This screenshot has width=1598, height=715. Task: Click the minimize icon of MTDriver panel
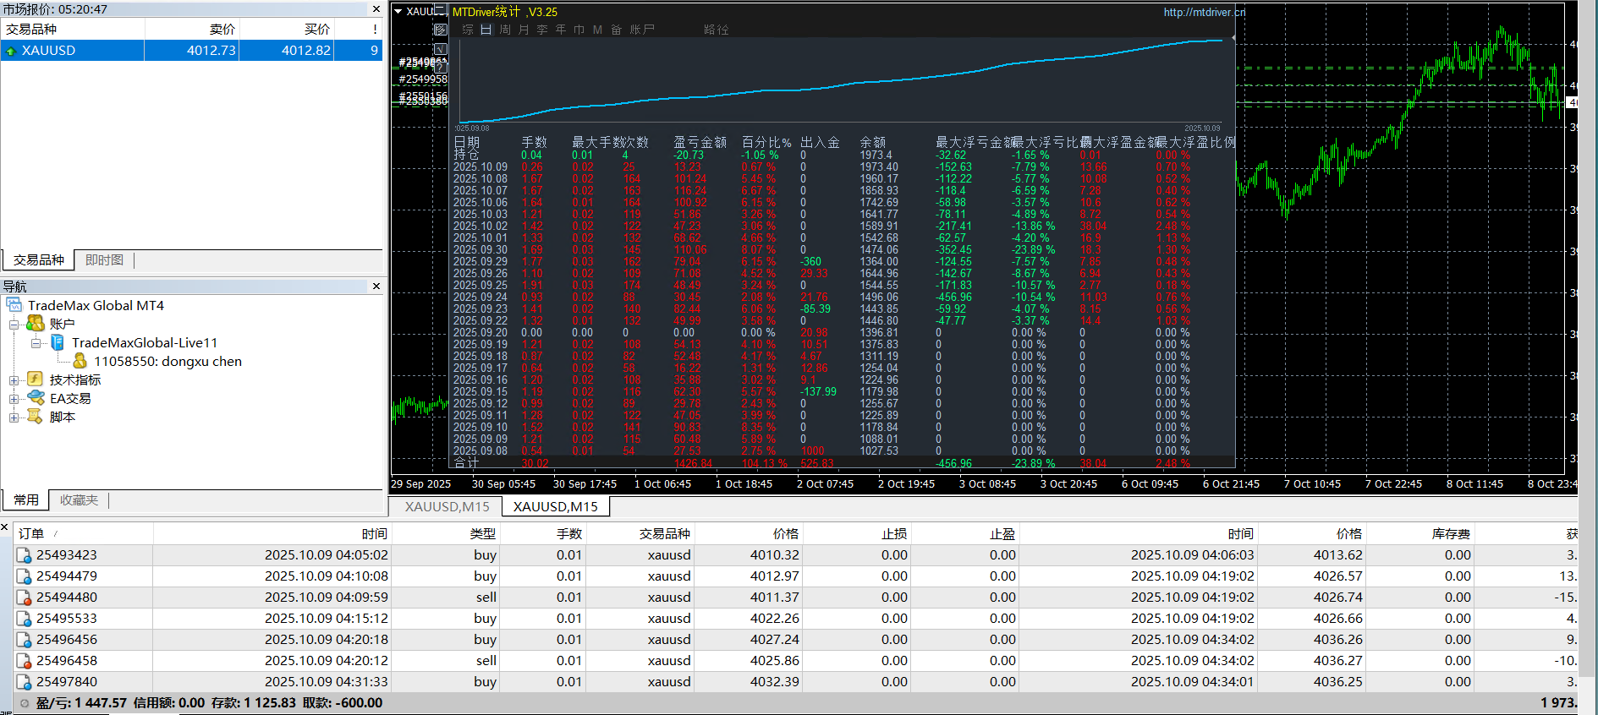pyautogui.click(x=441, y=8)
